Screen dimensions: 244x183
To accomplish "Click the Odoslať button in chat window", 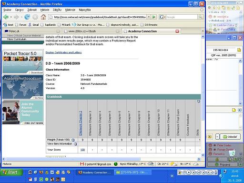I will click(x=230, y=137).
